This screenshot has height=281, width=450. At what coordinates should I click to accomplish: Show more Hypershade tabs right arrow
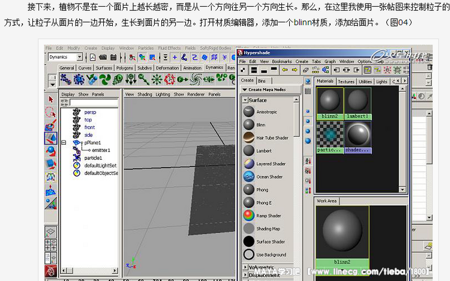(404, 81)
